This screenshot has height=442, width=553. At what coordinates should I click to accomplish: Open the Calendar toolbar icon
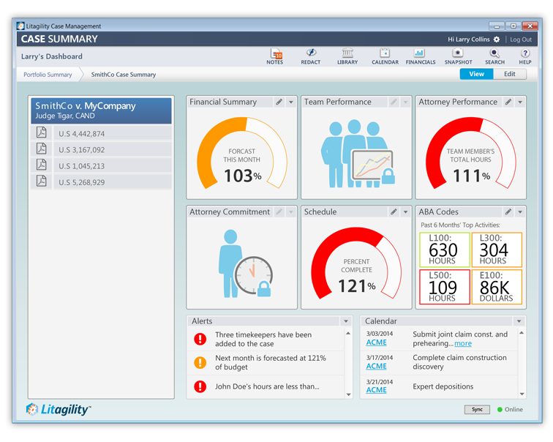coord(385,56)
